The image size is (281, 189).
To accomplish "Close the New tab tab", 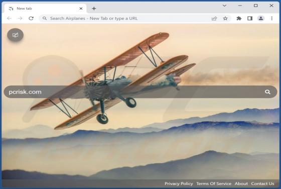I will (81, 9).
